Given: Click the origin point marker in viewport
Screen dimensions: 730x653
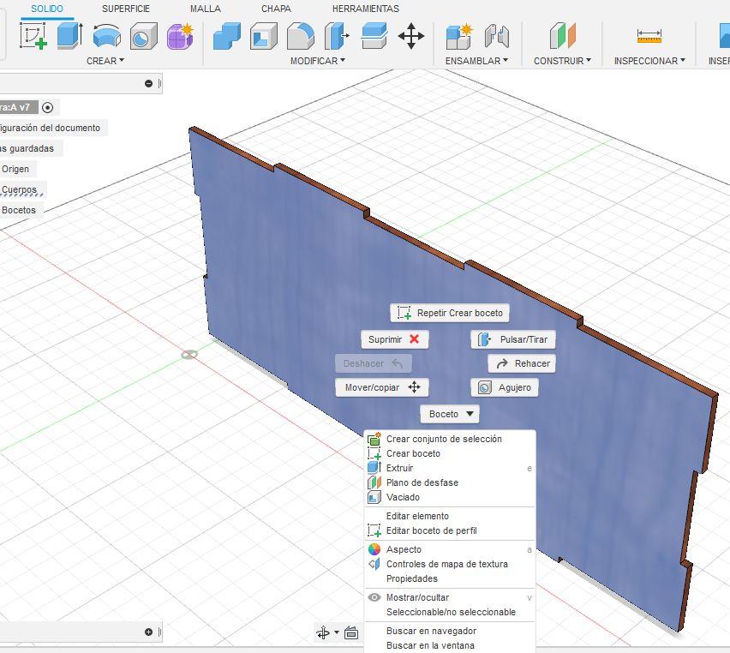Looking at the screenshot, I should point(189,355).
